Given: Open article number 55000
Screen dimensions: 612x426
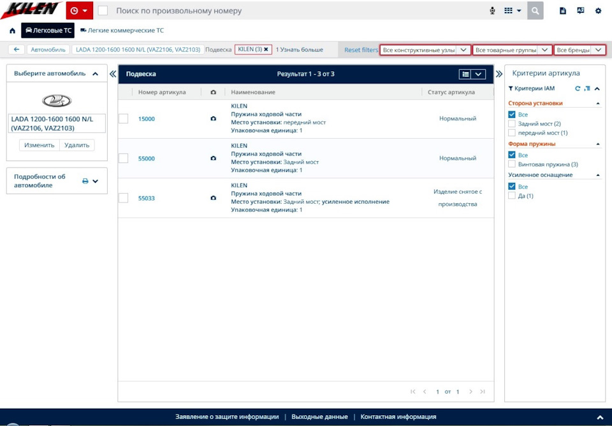Looking at the screenshot, I should [147, 159].
